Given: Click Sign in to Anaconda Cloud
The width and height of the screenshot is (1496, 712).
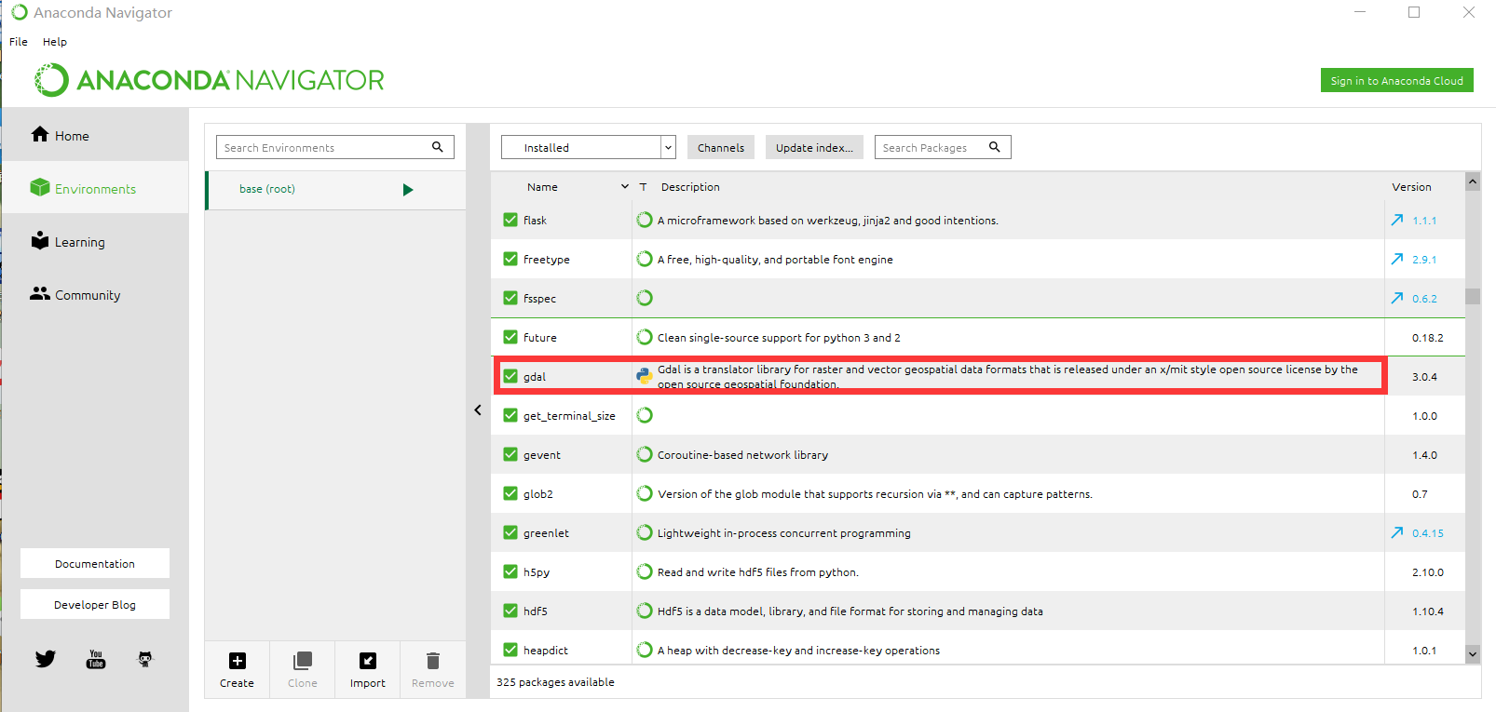Looking at the screenshot, I should (x=1396, y=80).
